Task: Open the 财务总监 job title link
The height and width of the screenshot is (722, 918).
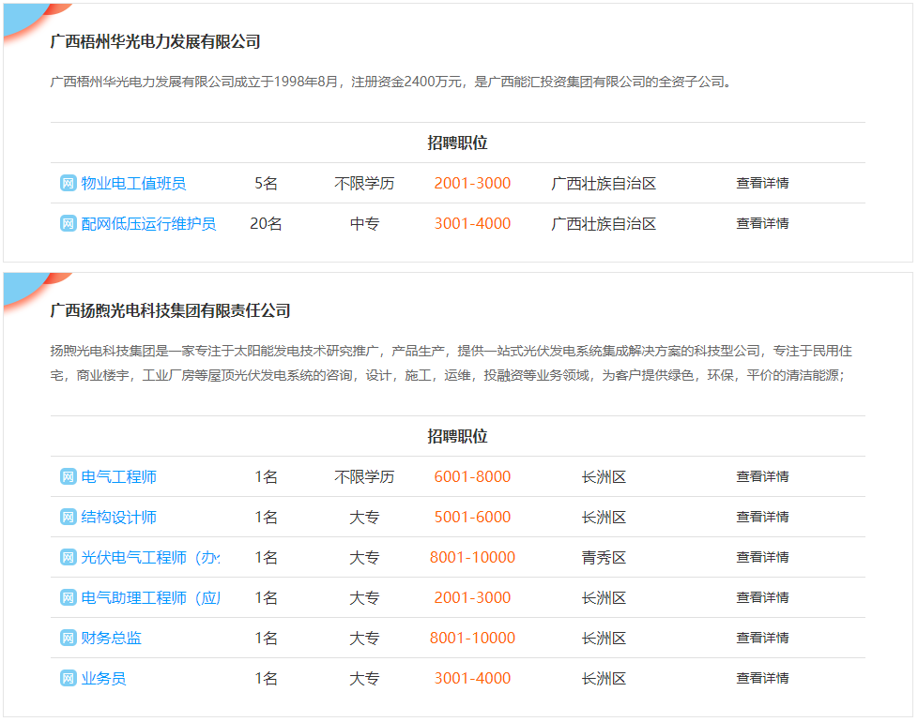Action: (x=111, y=639)
